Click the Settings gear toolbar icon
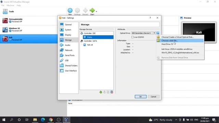The width and height of the screenshot is (219, 123). pos(77,11)
